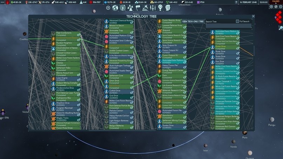The width and height of the screenshot is (283, 159).
Task: Select the Colloid Drive node
Action: pyautogui.click(x=119, y=91)
